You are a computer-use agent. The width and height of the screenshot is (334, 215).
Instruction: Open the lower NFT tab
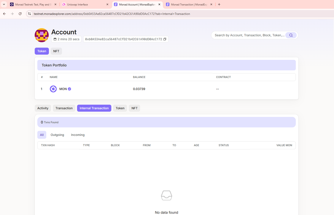134,108
